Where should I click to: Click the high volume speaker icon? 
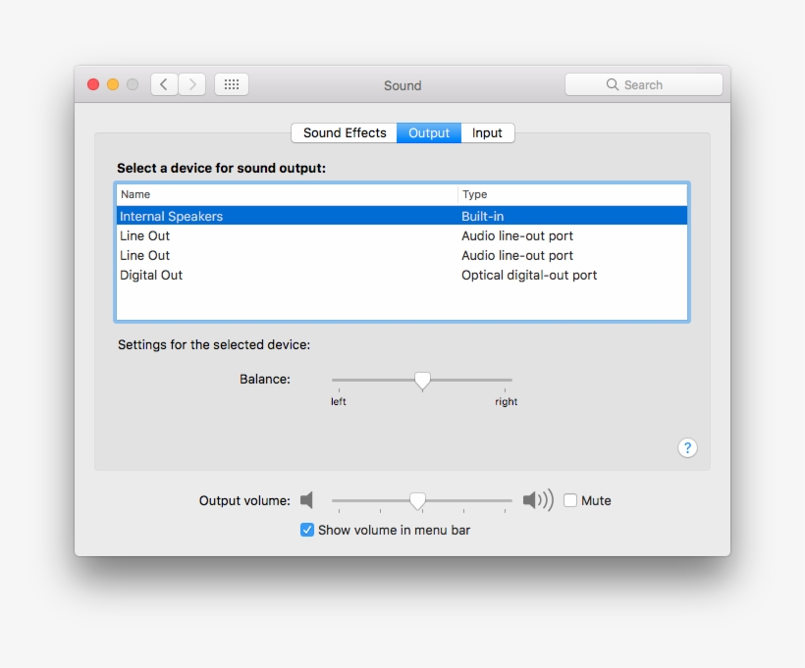point(539,499)
